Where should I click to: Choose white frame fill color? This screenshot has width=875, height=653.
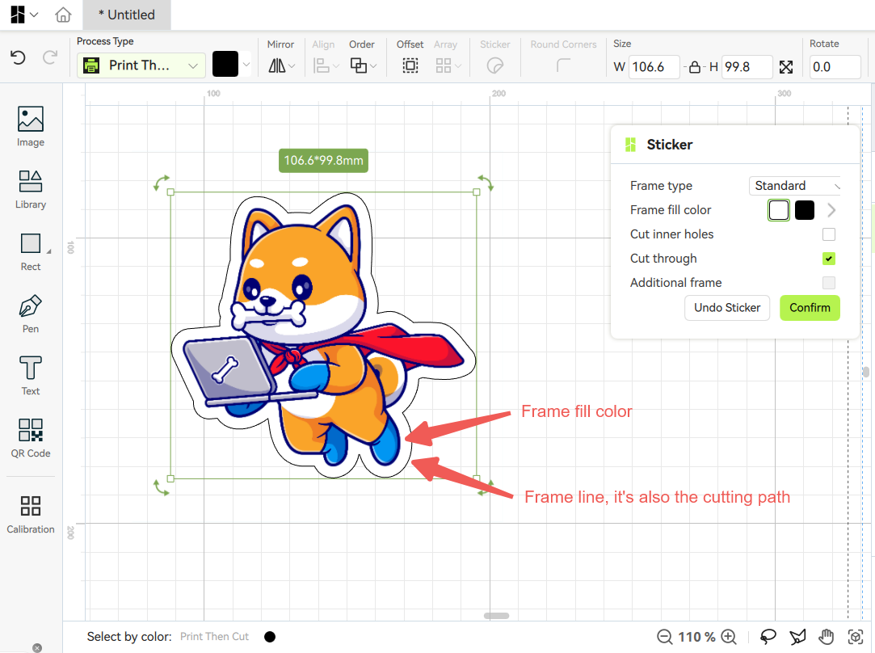779,210
